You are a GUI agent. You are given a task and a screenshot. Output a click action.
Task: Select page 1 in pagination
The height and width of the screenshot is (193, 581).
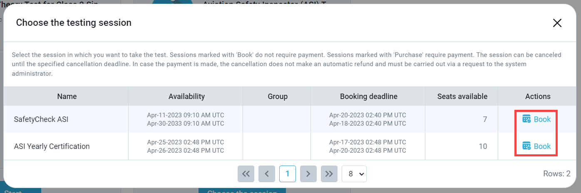pyautogui.click(x=287, y=174)
